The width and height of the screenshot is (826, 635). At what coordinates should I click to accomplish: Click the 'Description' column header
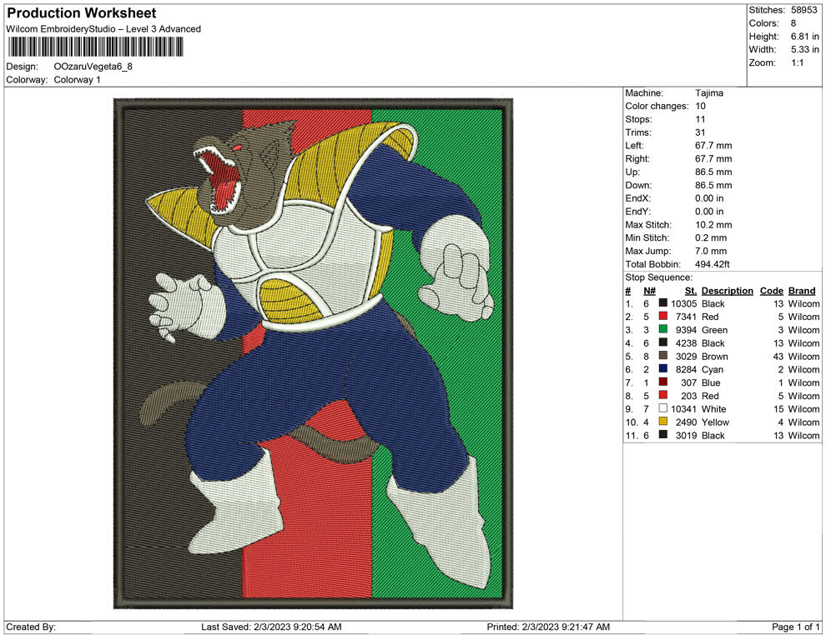tap(728, 290)
